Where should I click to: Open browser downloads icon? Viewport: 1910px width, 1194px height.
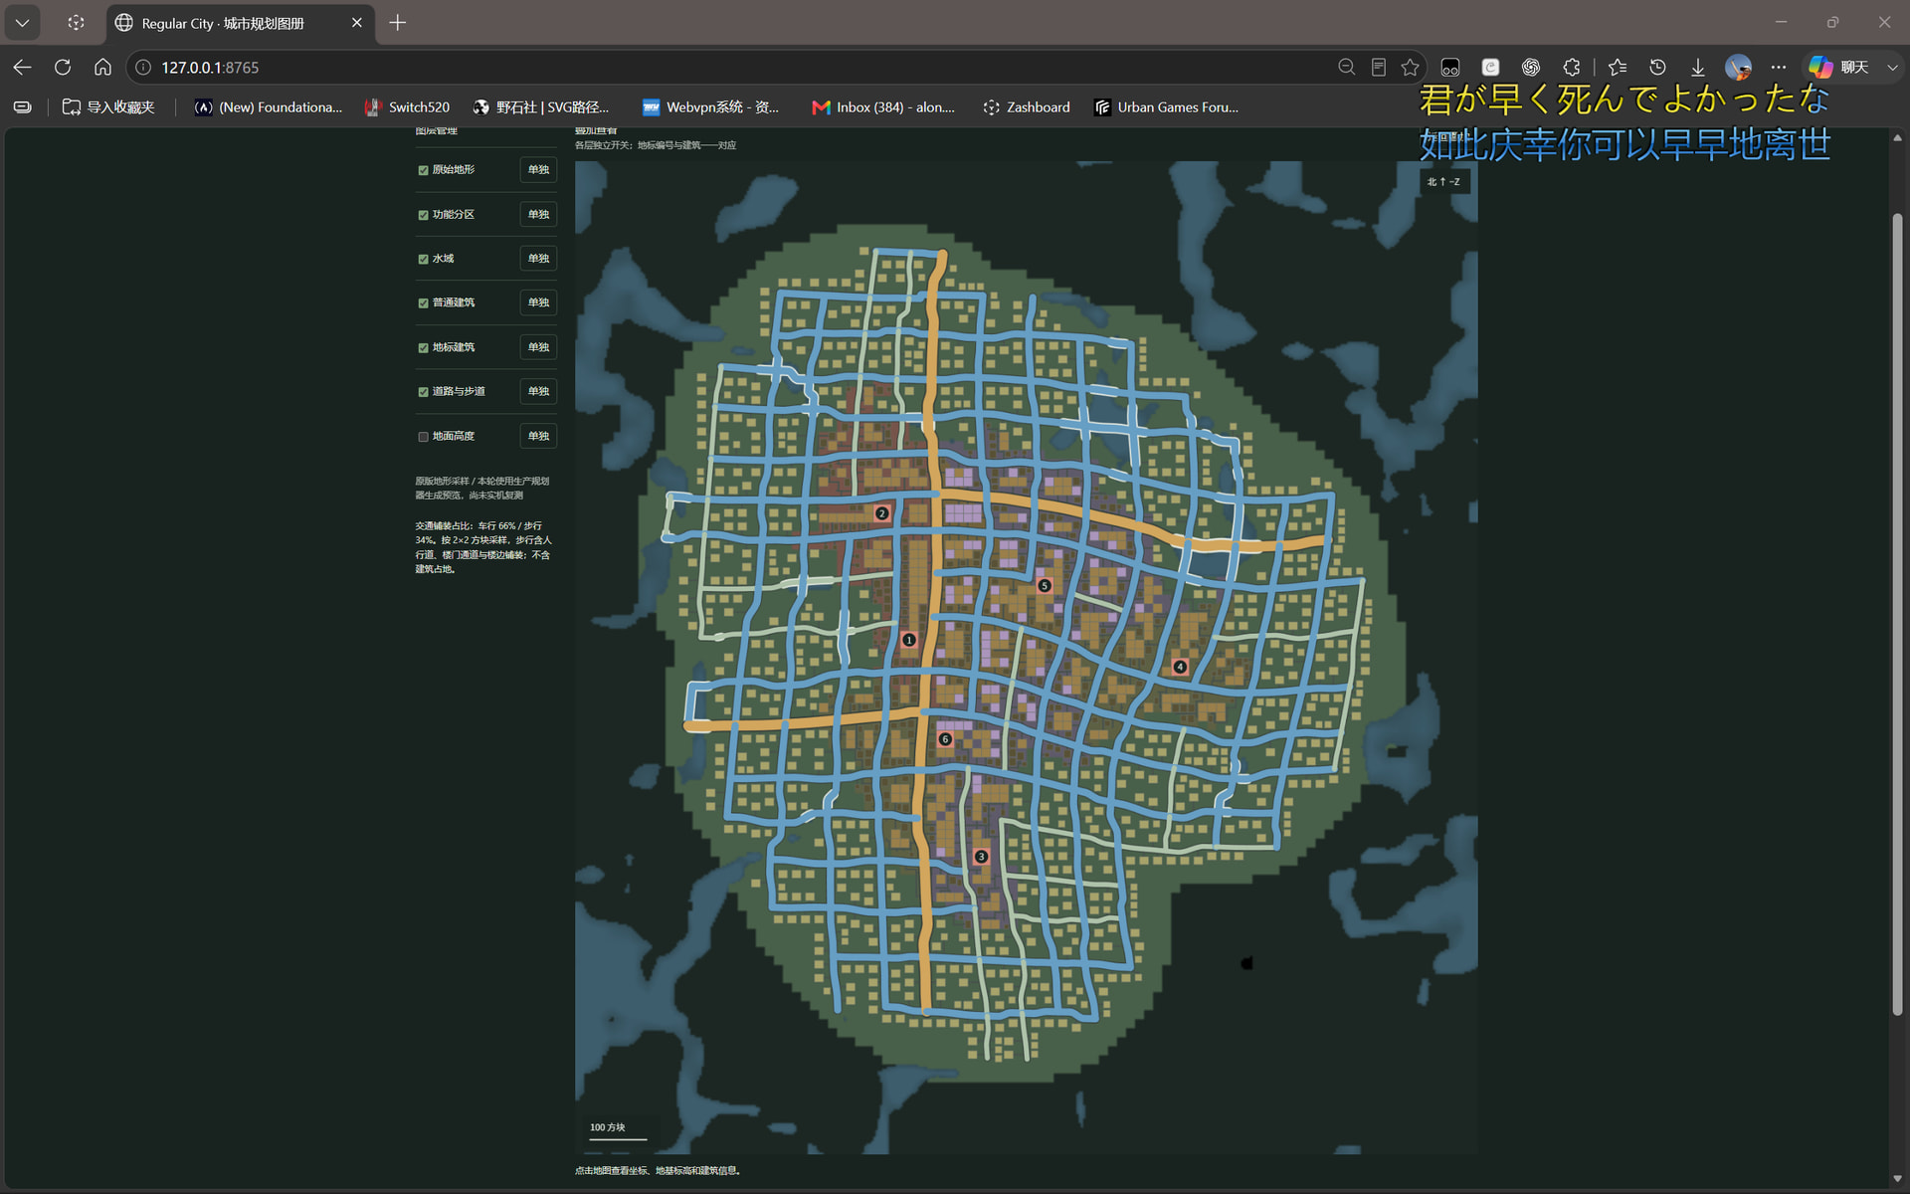pos(1698,67)
